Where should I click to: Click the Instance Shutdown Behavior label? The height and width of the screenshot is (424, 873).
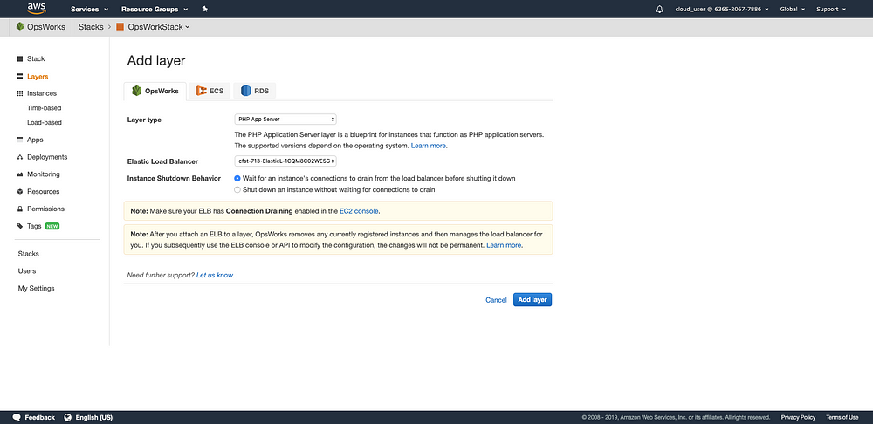click(x=174, y=179)
